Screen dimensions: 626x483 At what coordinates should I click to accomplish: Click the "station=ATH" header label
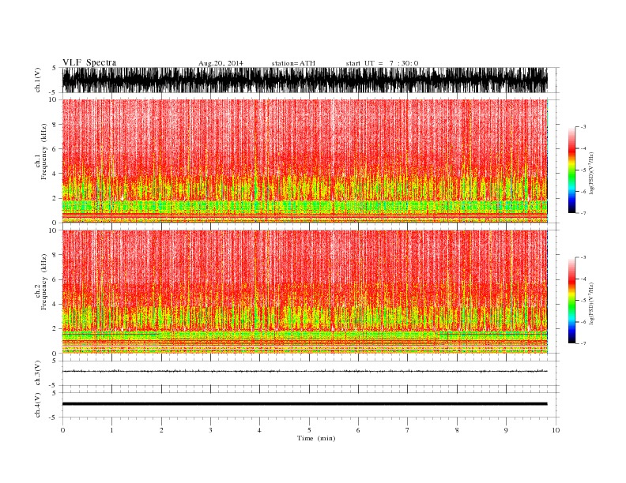coord(293,63)
